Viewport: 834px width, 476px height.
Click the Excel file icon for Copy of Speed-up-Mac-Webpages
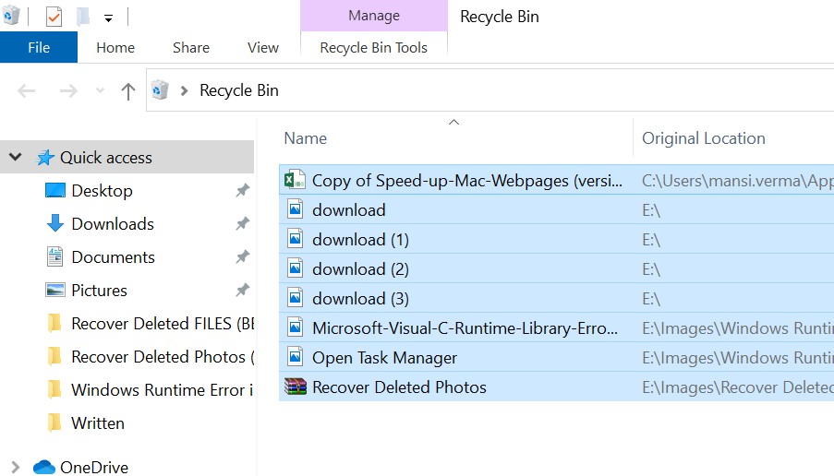pyautogui.click(x=295, y=180)
